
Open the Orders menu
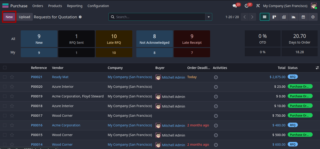tap(38, 6)
